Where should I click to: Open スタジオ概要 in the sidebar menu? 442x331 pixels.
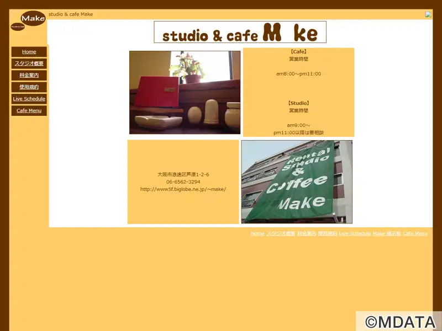(x=29, y=63)
